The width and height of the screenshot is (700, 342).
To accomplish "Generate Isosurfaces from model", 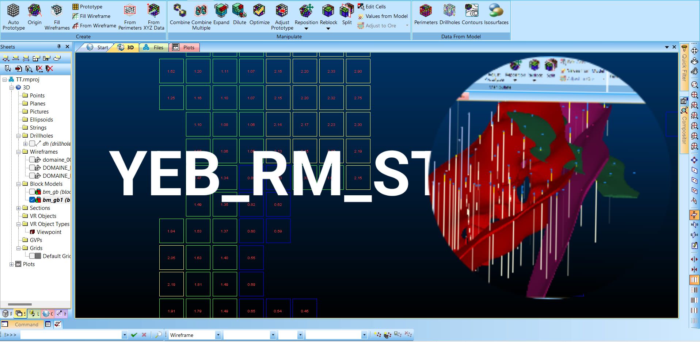I will pos(496,15).
